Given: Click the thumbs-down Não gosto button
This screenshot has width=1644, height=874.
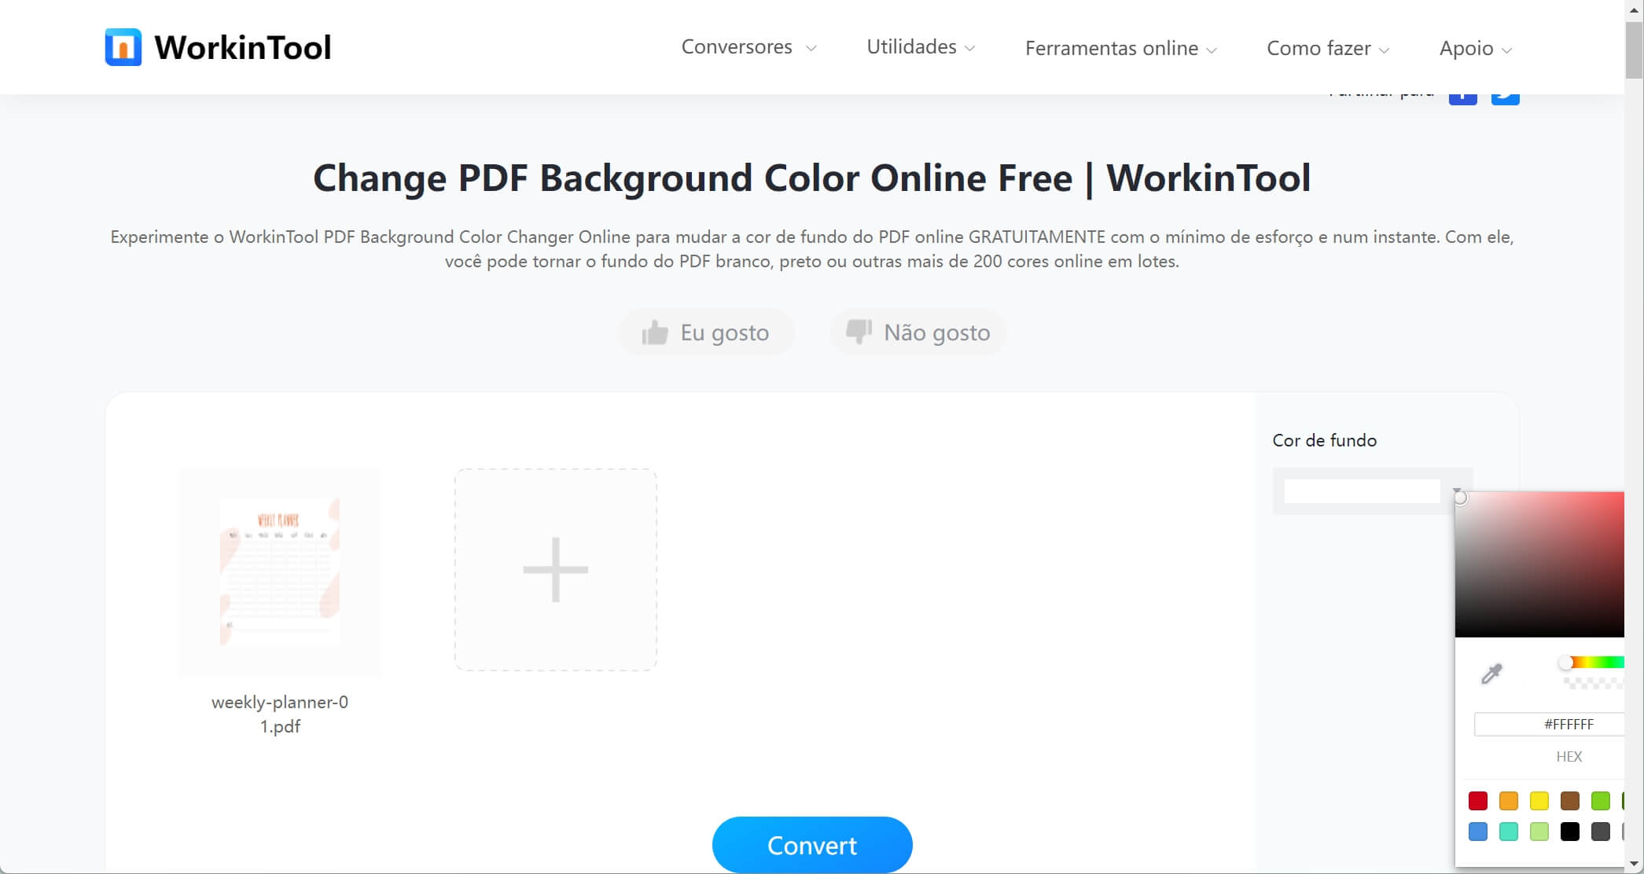Looking at the screenshot, I should coord(918,332).
